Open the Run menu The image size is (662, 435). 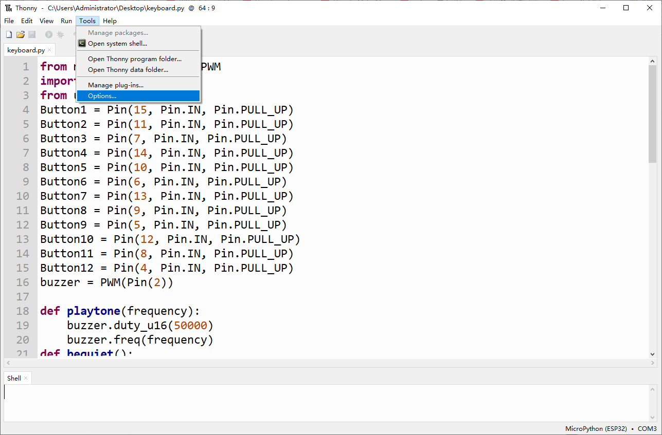click(x=66, y=21)
